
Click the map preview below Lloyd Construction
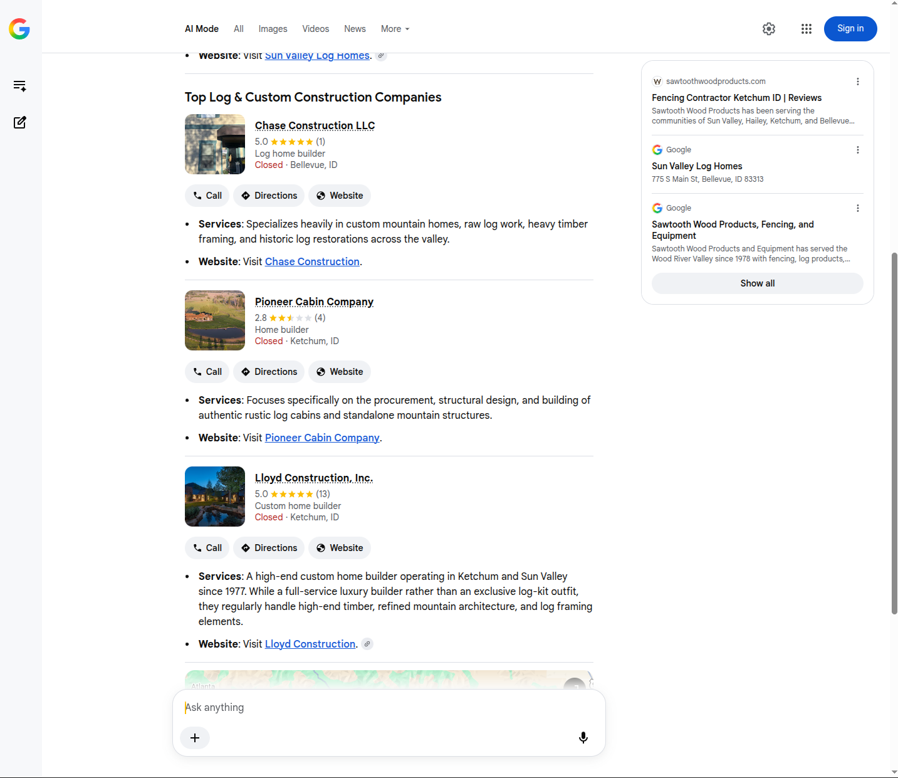pyautogui.click(x=389, y=680)
